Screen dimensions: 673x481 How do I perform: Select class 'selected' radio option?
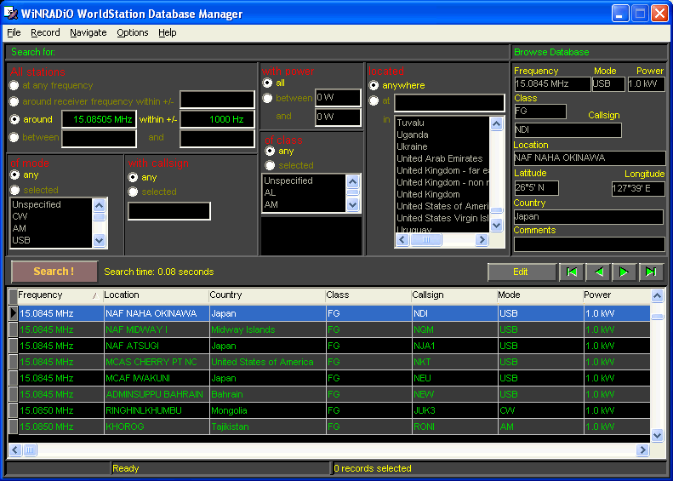click(270, 165)
